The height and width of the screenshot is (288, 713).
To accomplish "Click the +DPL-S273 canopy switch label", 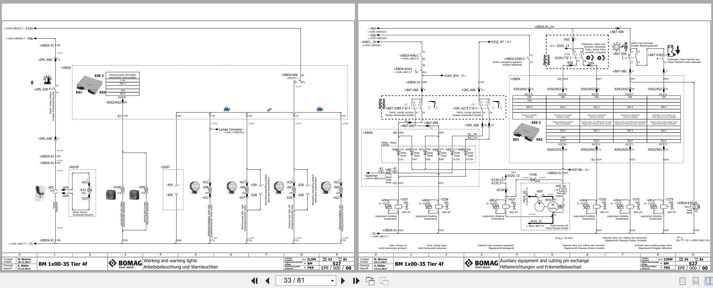I will pos(461,109).
